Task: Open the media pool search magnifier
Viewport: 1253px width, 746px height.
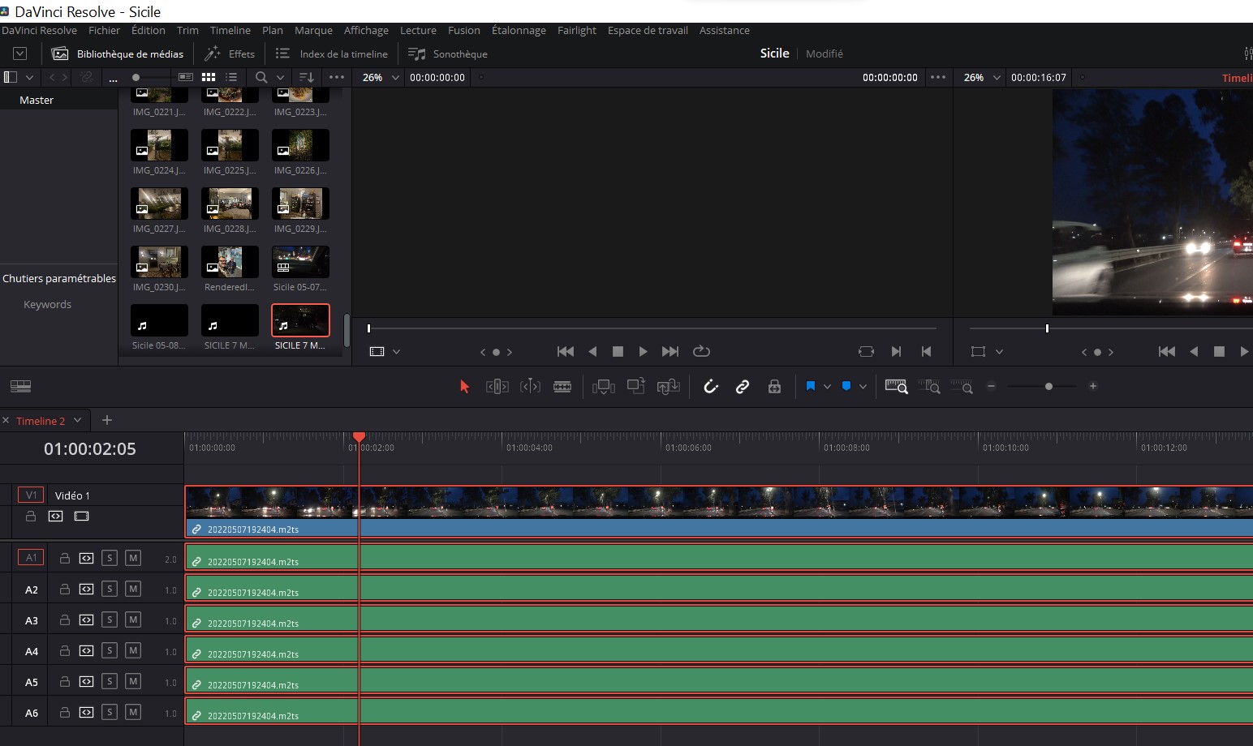Action: tap(261, 77)
